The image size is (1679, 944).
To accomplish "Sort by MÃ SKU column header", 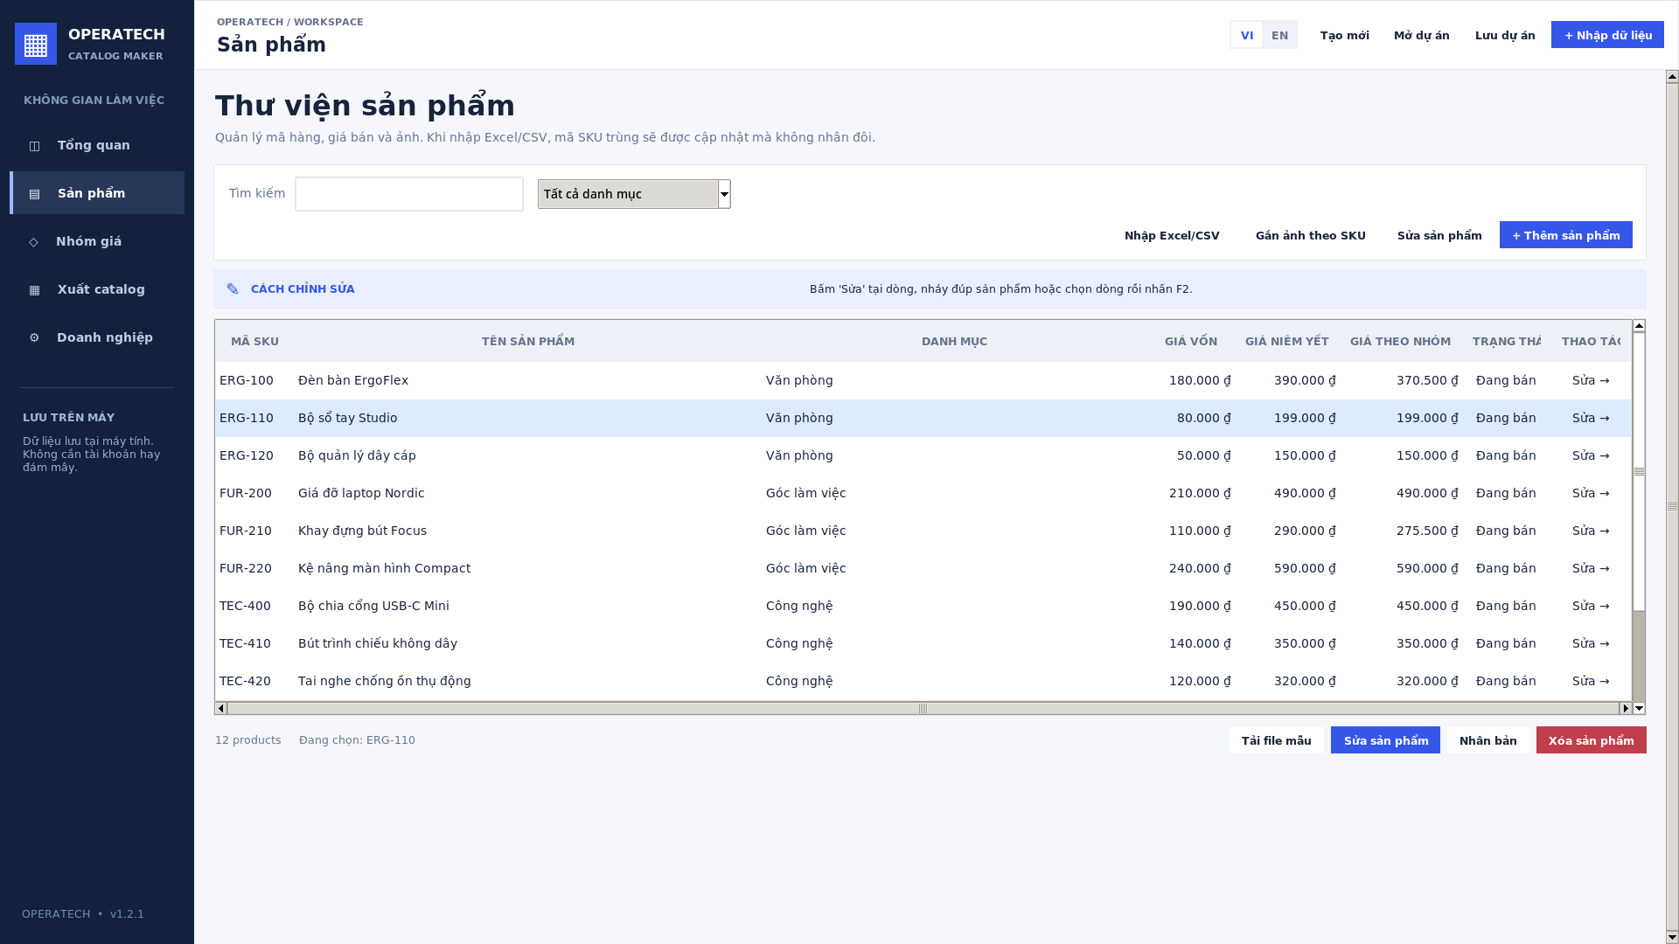I will point(254,341).
